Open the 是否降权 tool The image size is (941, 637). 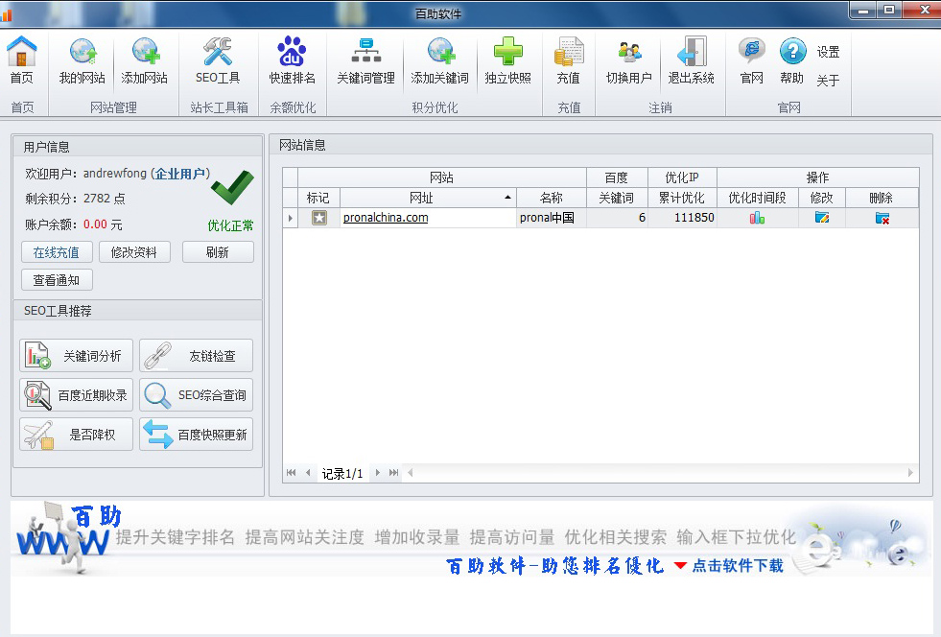click(76, 434)
